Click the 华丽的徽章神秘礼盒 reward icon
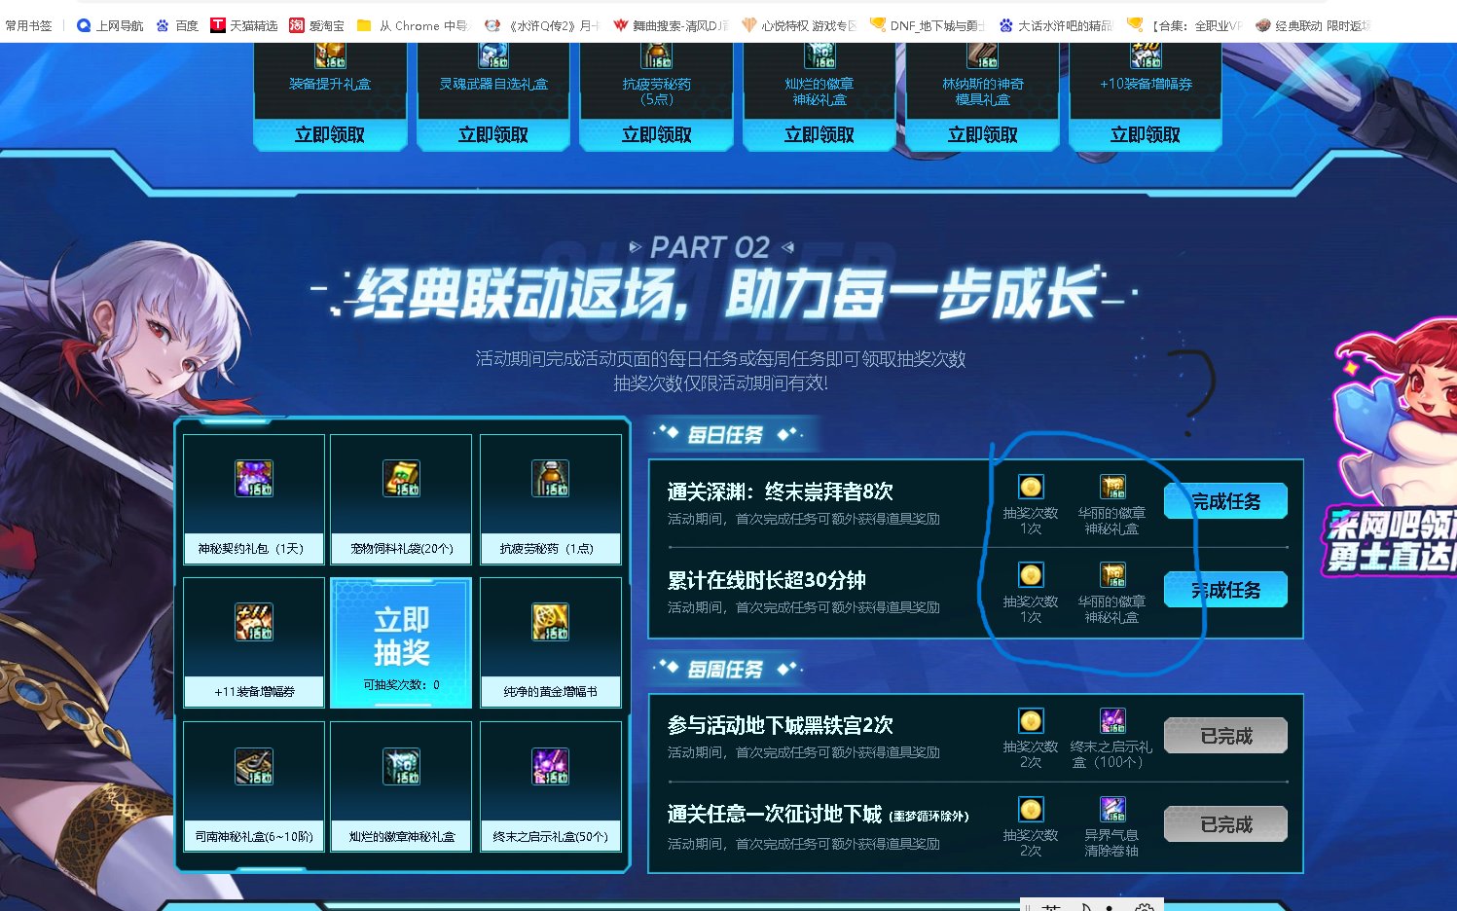Screen dimensions: 1457x911 tap(1112, 487)
